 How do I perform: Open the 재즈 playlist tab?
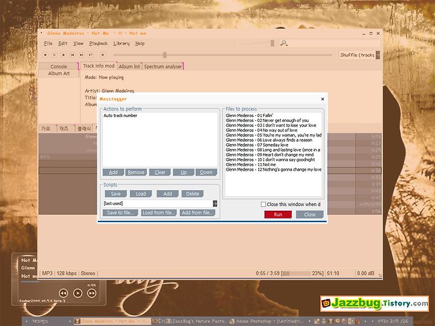[x=64, y=129]
